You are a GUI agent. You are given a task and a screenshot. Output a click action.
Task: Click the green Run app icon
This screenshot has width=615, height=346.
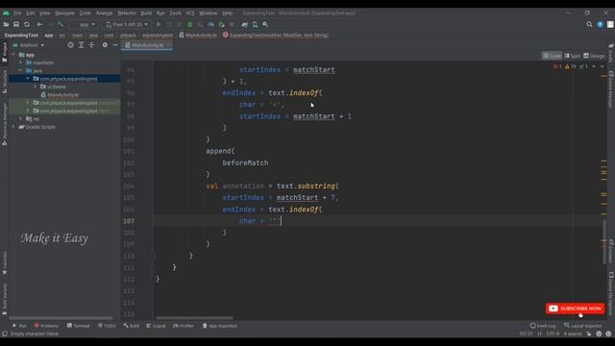coord(159,24)
